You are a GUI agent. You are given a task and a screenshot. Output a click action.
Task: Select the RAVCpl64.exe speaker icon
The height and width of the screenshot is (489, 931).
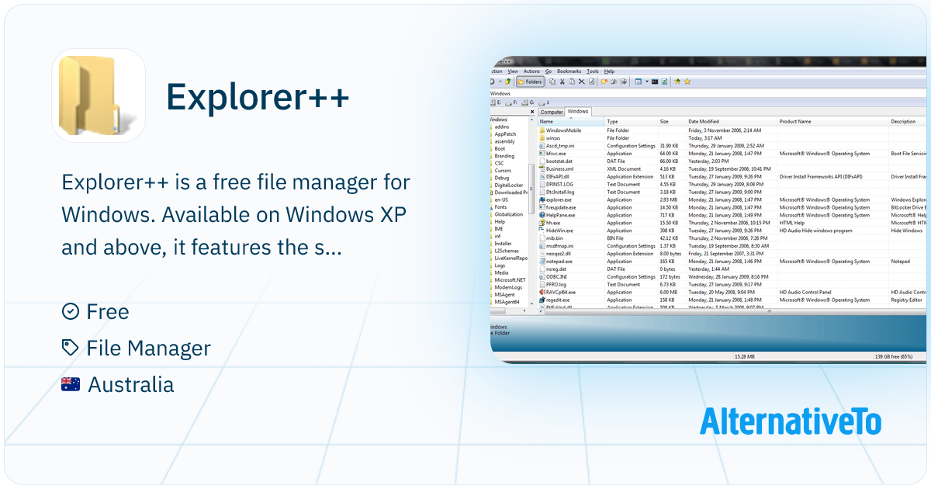542,292
